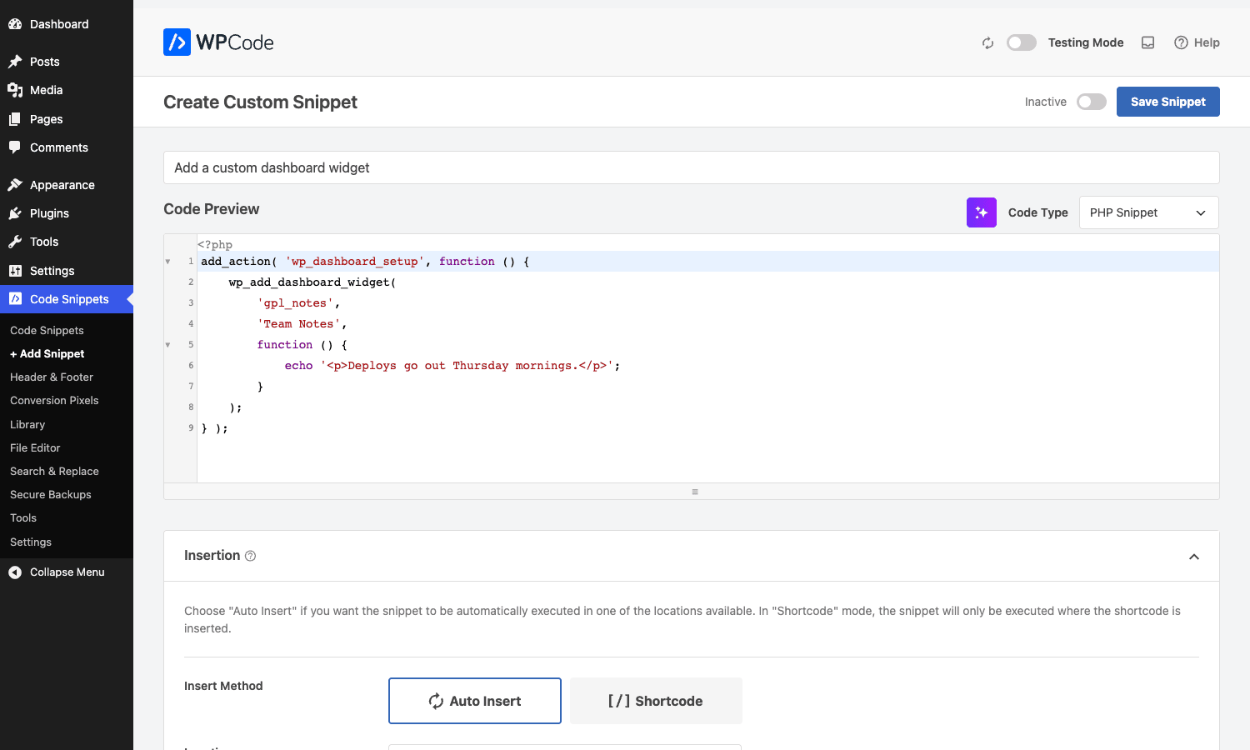Fold code at line 5 arrow
Image resolution: width=1250 pixels, height=750 pixels.
[x=167, y=345]
